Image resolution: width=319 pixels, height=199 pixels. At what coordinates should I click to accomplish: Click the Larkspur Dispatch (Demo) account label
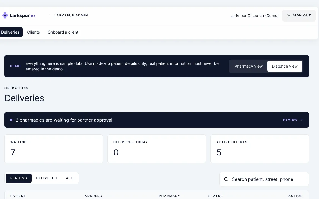254,16
